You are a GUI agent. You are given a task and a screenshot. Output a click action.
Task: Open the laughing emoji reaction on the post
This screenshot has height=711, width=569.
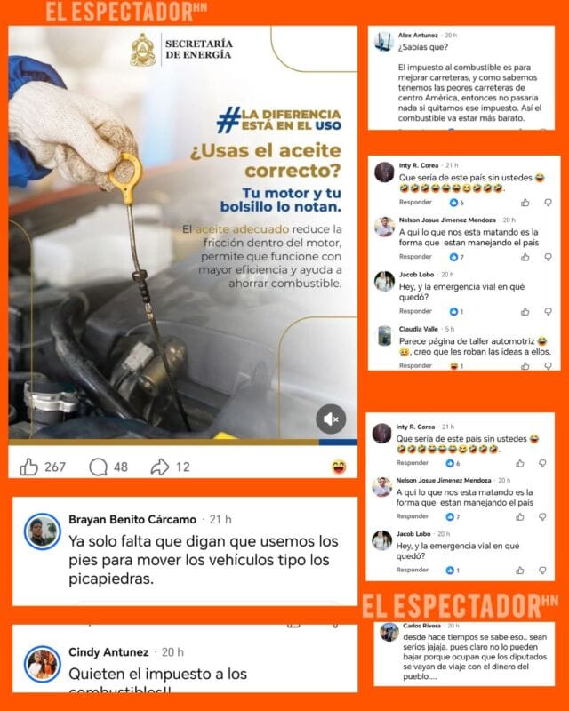(339, 467)
